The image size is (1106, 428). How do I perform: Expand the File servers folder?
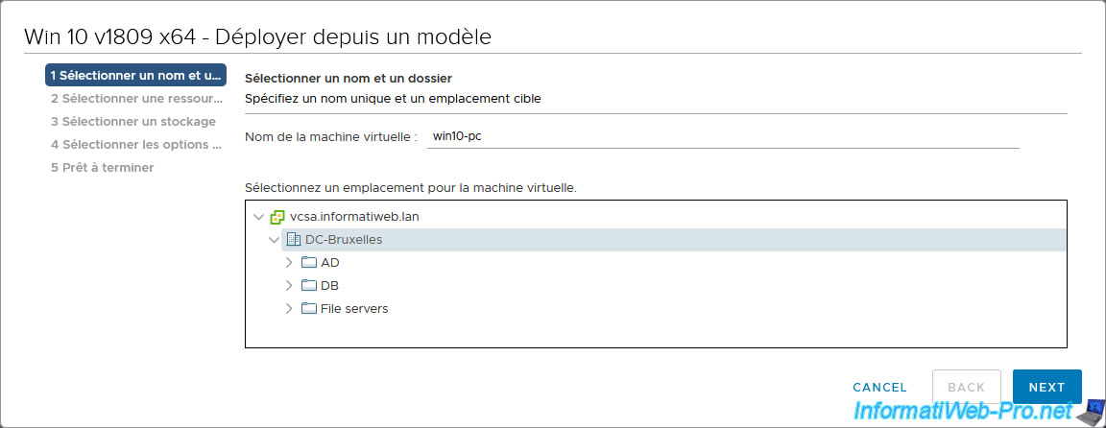click(x=289, y=309)
